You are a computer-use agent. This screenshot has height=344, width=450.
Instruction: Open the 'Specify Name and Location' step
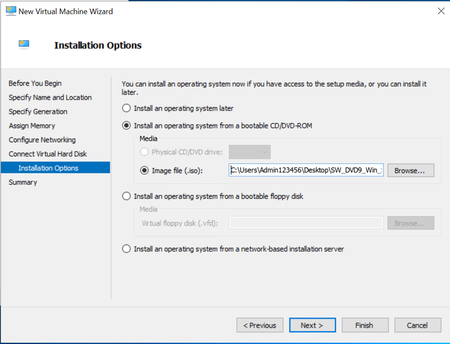pyautogui.click(x=50, y=97)
